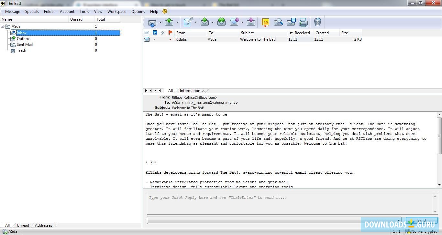The height and width of the screenshot is (235, 442).
Task: Click the Inbox folder icon
Action: coord(13,33)
